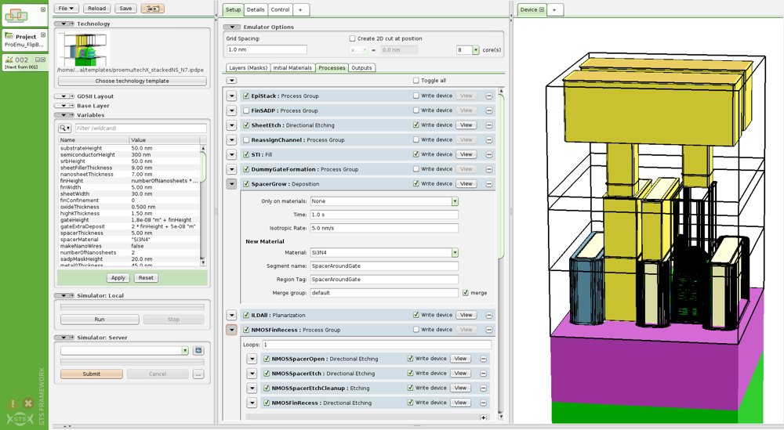This screenshot has height=430, width=784.
Task: Click the Save button
Action: [x=126, y=9]
